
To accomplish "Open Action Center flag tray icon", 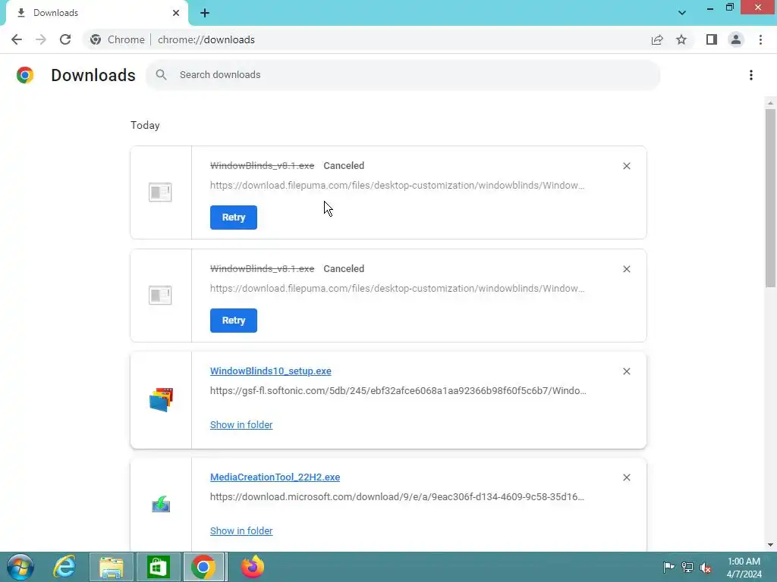I will click(668, 567).
